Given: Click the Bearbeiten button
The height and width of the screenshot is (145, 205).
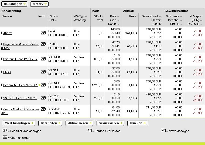Looking at the screenshot, I should click(50, 123).
